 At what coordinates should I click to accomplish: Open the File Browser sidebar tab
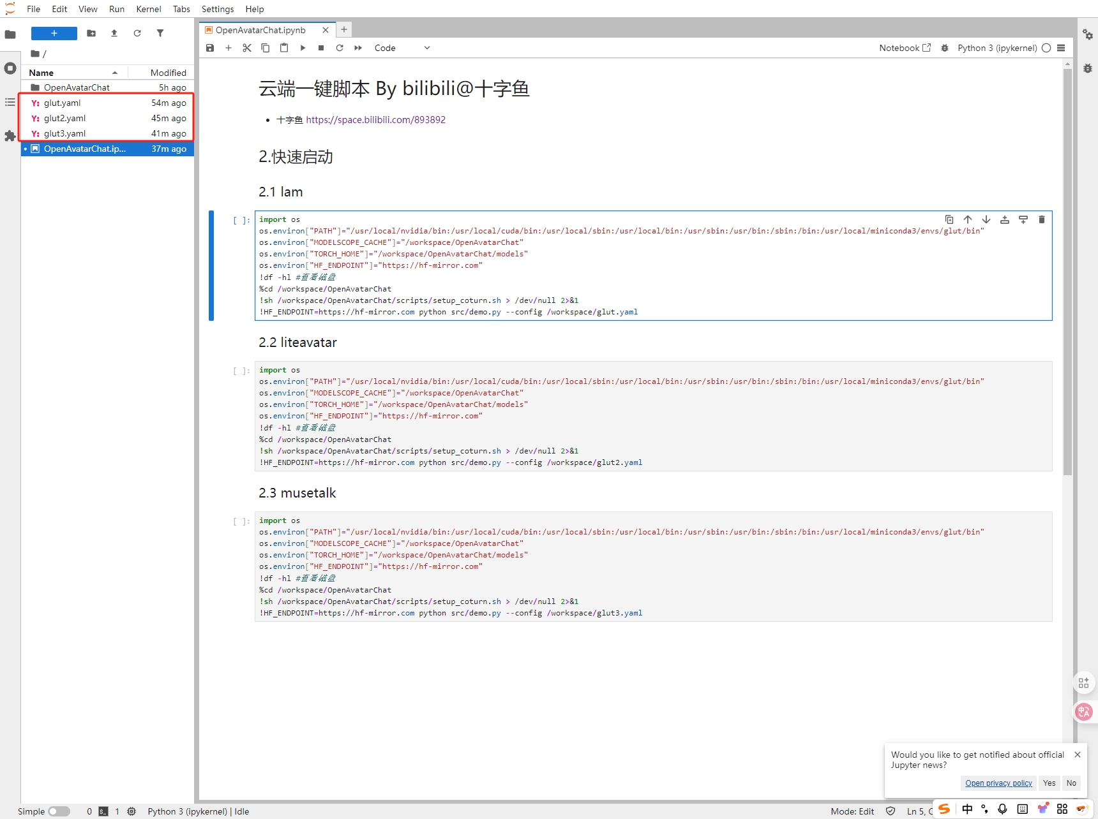(x=10, y=34)
